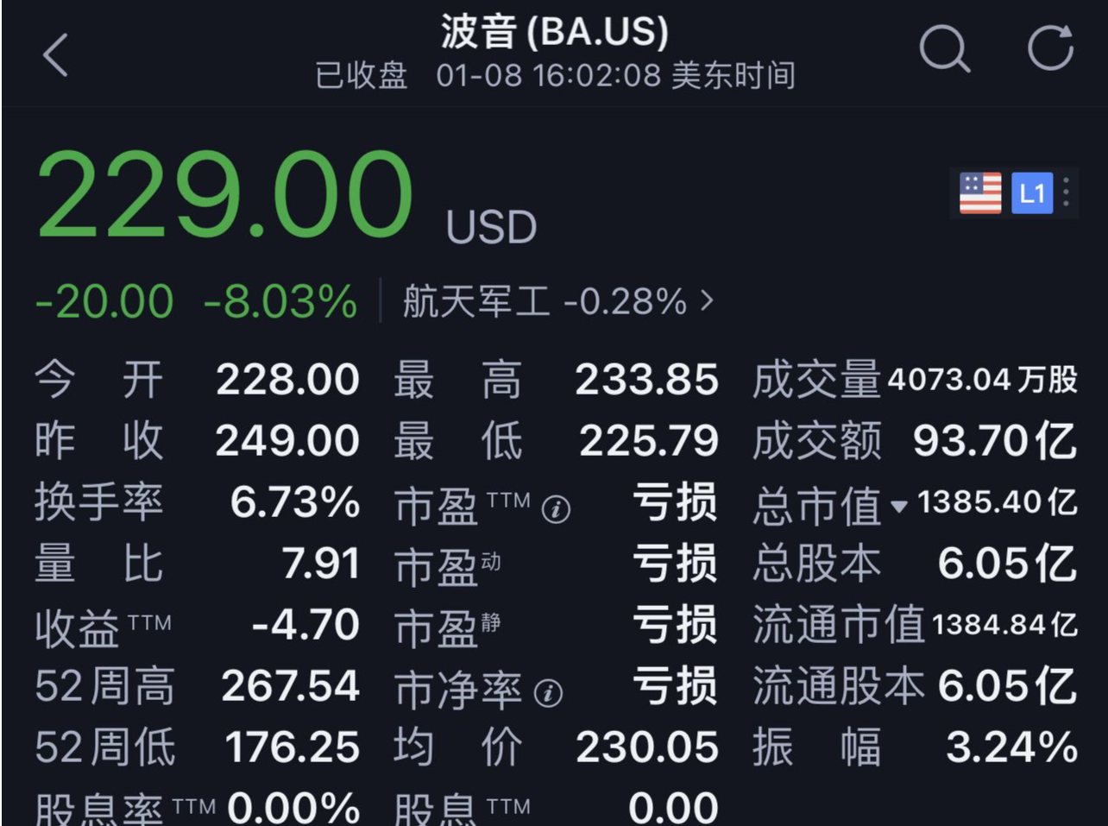Tap the 229.00 current price
The height and width of the screenshot is (826, 1108).
[x=225, y=195]
